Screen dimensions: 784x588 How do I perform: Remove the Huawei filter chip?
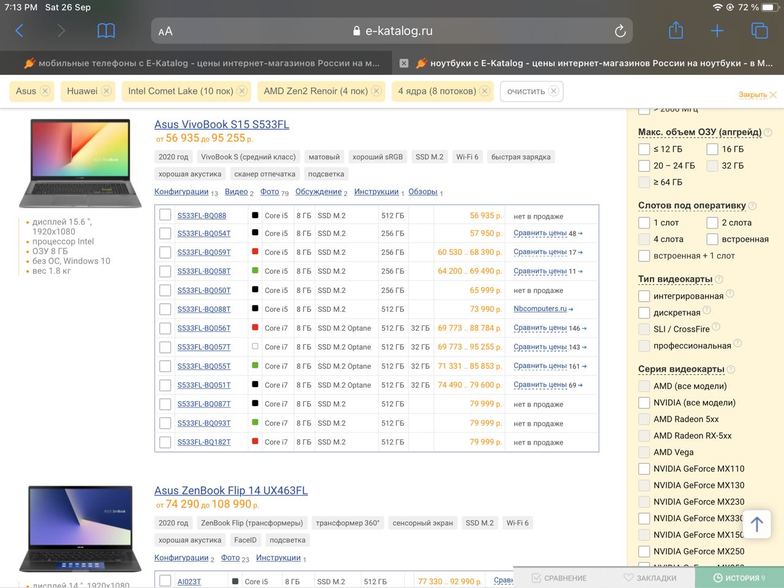click(x=107, y=91)
